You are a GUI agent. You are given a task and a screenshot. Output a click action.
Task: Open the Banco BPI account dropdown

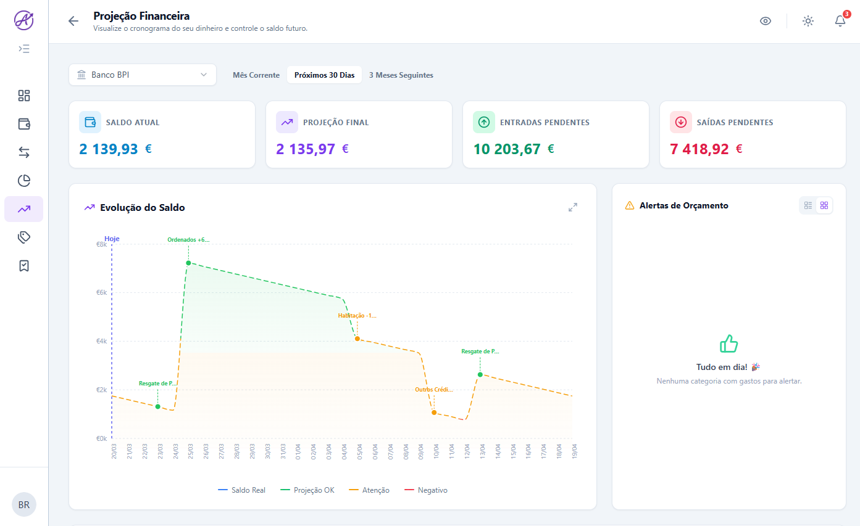143,75
